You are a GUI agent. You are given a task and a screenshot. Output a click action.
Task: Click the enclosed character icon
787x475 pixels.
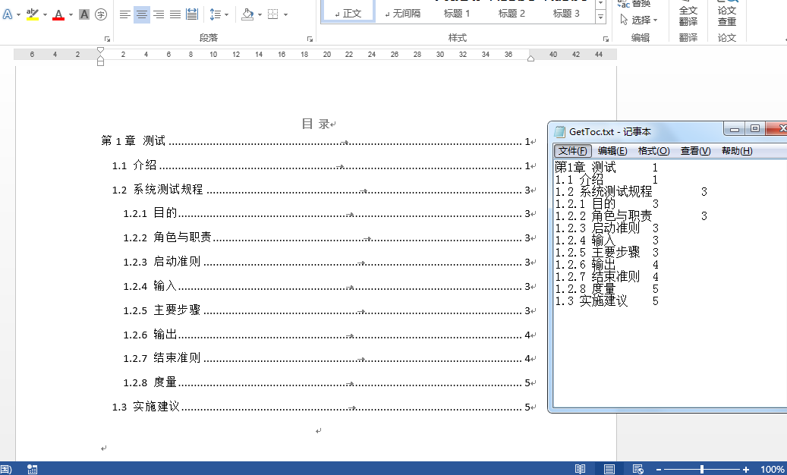(x=101, y=14)
